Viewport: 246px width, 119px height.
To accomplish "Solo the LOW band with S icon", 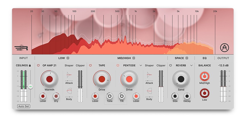I will pyautogui.click(x=68, y=58).
